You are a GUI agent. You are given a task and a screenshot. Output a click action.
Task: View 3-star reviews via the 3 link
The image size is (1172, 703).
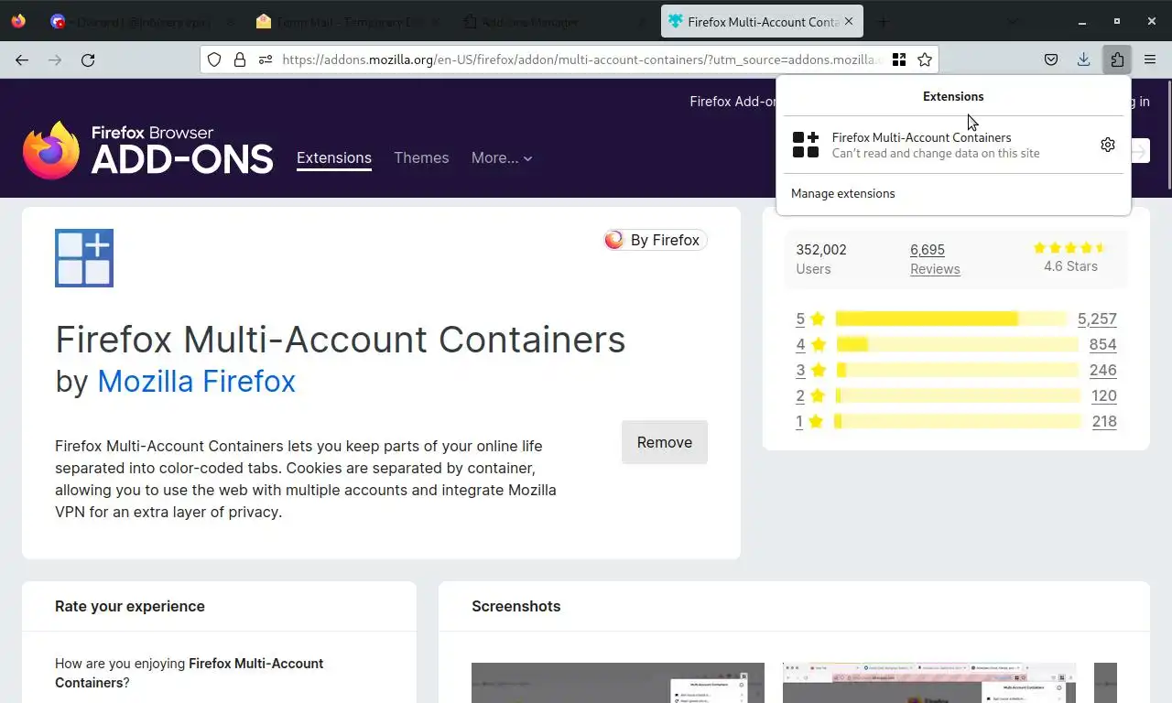click(x=800, y=370)
